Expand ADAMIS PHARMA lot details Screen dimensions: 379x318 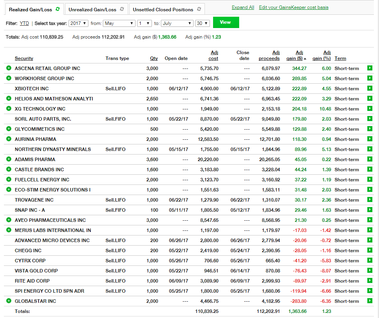pos(9,159)
